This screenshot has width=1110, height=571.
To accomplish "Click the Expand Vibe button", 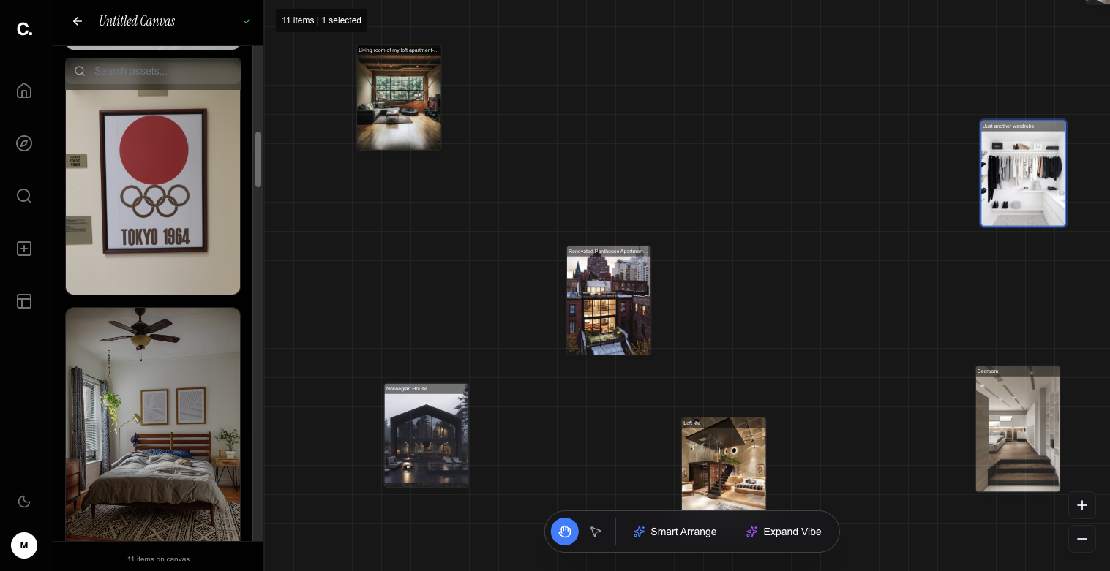I will point(784,532).
